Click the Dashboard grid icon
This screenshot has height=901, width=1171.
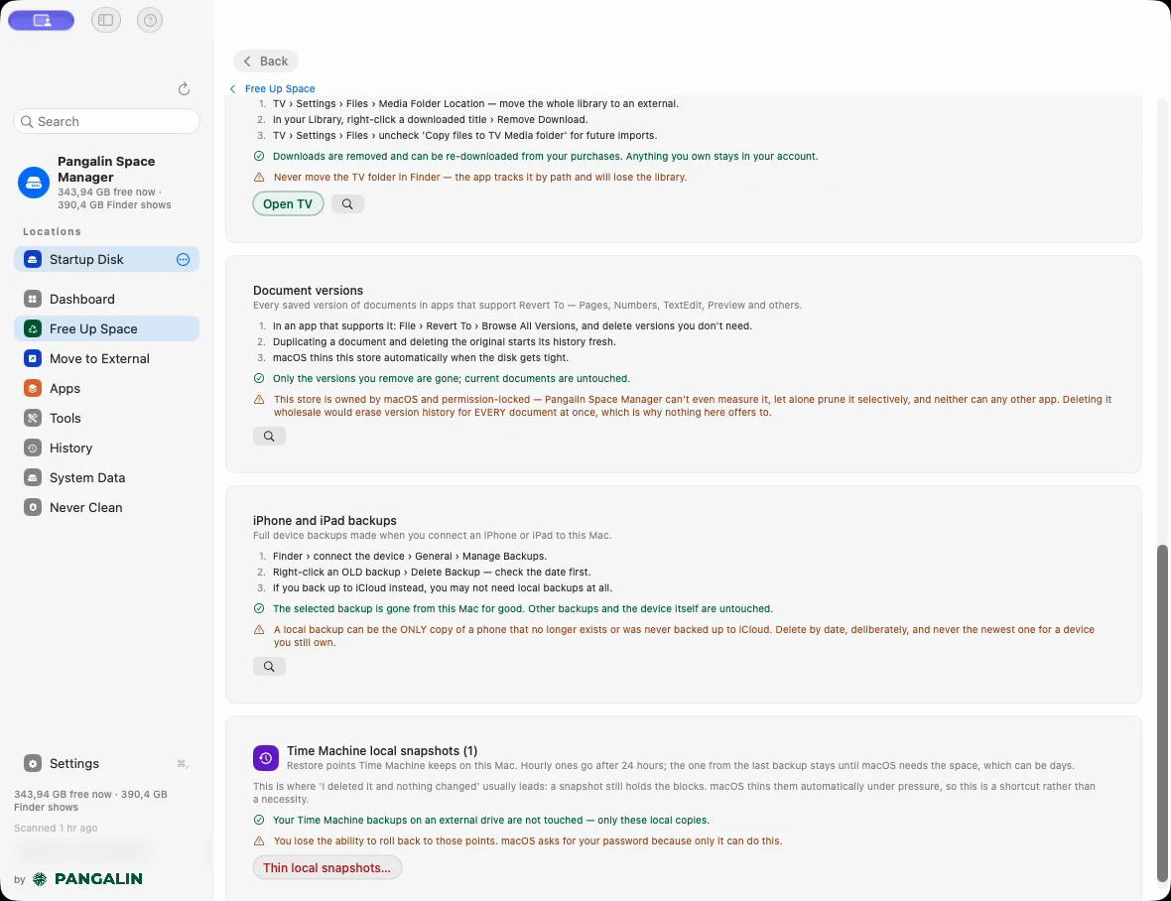[x=33, y=300]
